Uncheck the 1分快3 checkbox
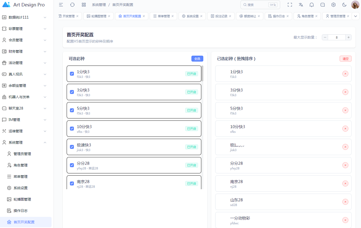361x228 pixels. tap(72, 74)
